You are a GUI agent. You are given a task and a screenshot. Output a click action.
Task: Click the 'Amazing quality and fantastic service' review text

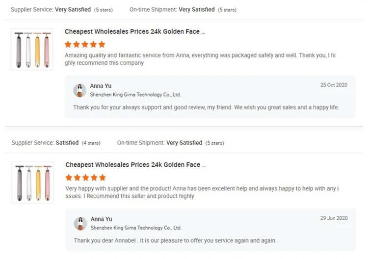pyautogui.click(x=200, y=55)
